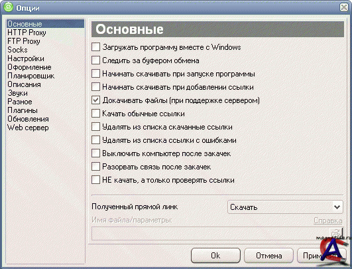The height and width of the screenshot is (269, 352).
Task: Click the Отмена button
Action: pyautogui.click(x=268, y=256)
